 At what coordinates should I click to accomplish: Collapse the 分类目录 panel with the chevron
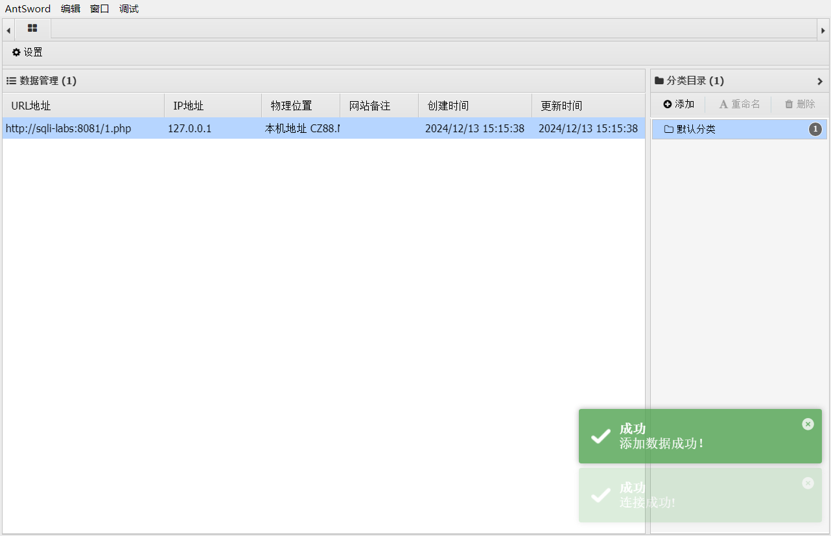[x=820, y=81]
